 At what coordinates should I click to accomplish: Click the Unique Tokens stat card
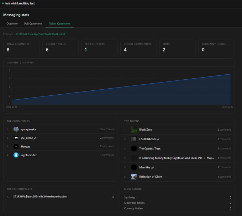(60, 47)
